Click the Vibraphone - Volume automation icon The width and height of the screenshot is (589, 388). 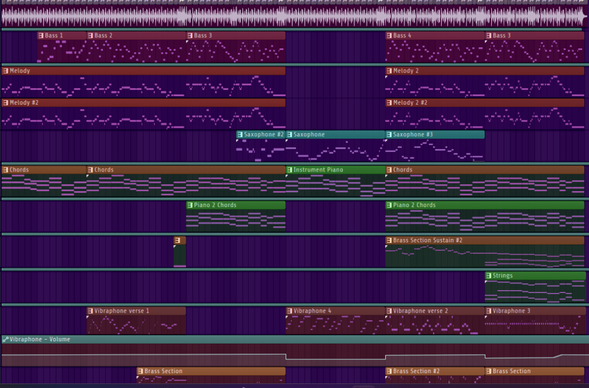coord(5,340)
